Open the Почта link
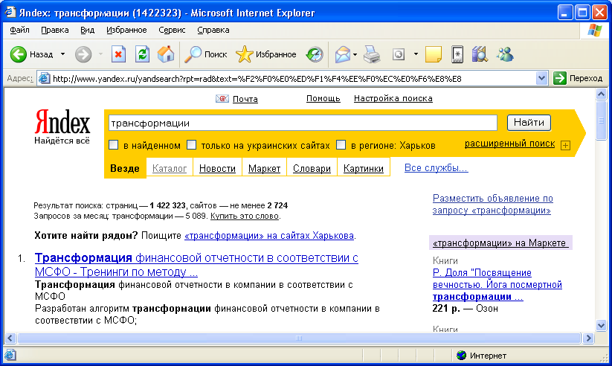This screenshot has width=612, height=366. pyautogui.click(x=245, y=99)
